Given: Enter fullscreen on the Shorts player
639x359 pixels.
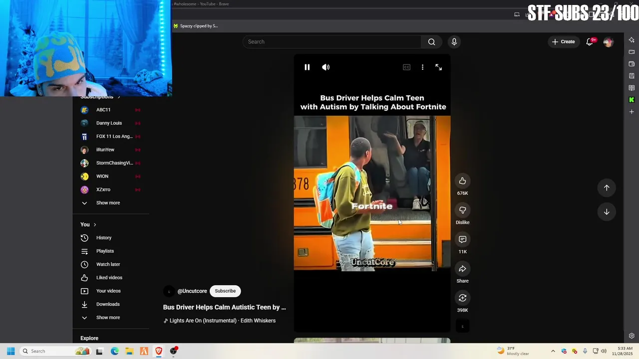Looking at the screenshot, I should [x=438, y=67].
